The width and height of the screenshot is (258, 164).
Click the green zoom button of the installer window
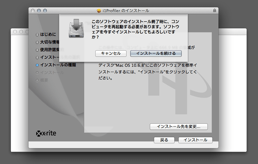[45, 11]
